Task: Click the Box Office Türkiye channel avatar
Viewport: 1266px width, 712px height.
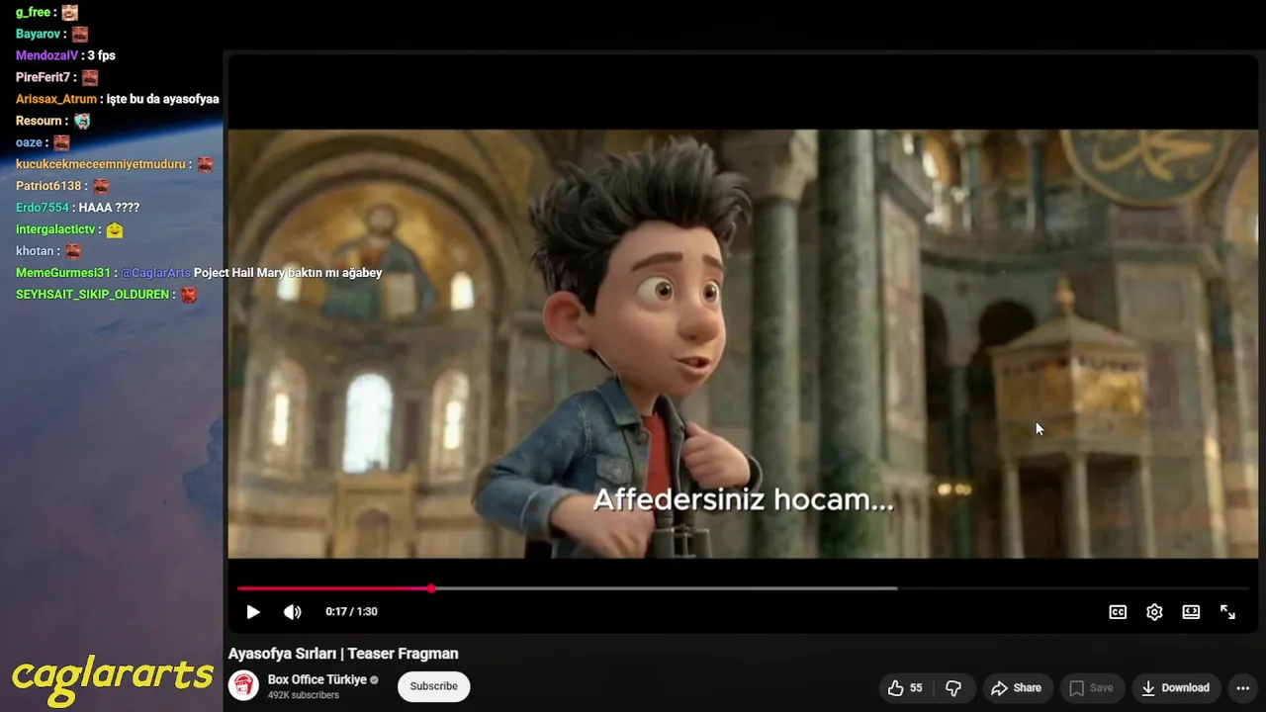Action: 243,685
